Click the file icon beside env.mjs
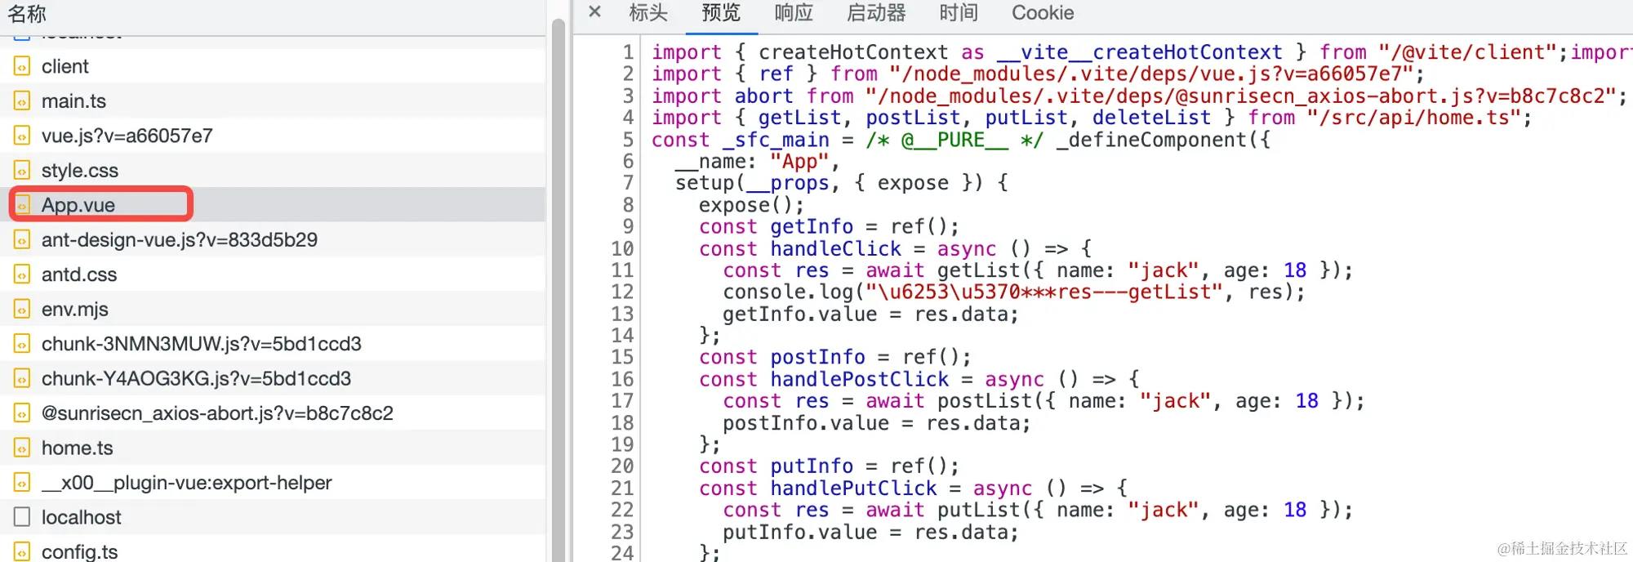 [x=22, y=310]
